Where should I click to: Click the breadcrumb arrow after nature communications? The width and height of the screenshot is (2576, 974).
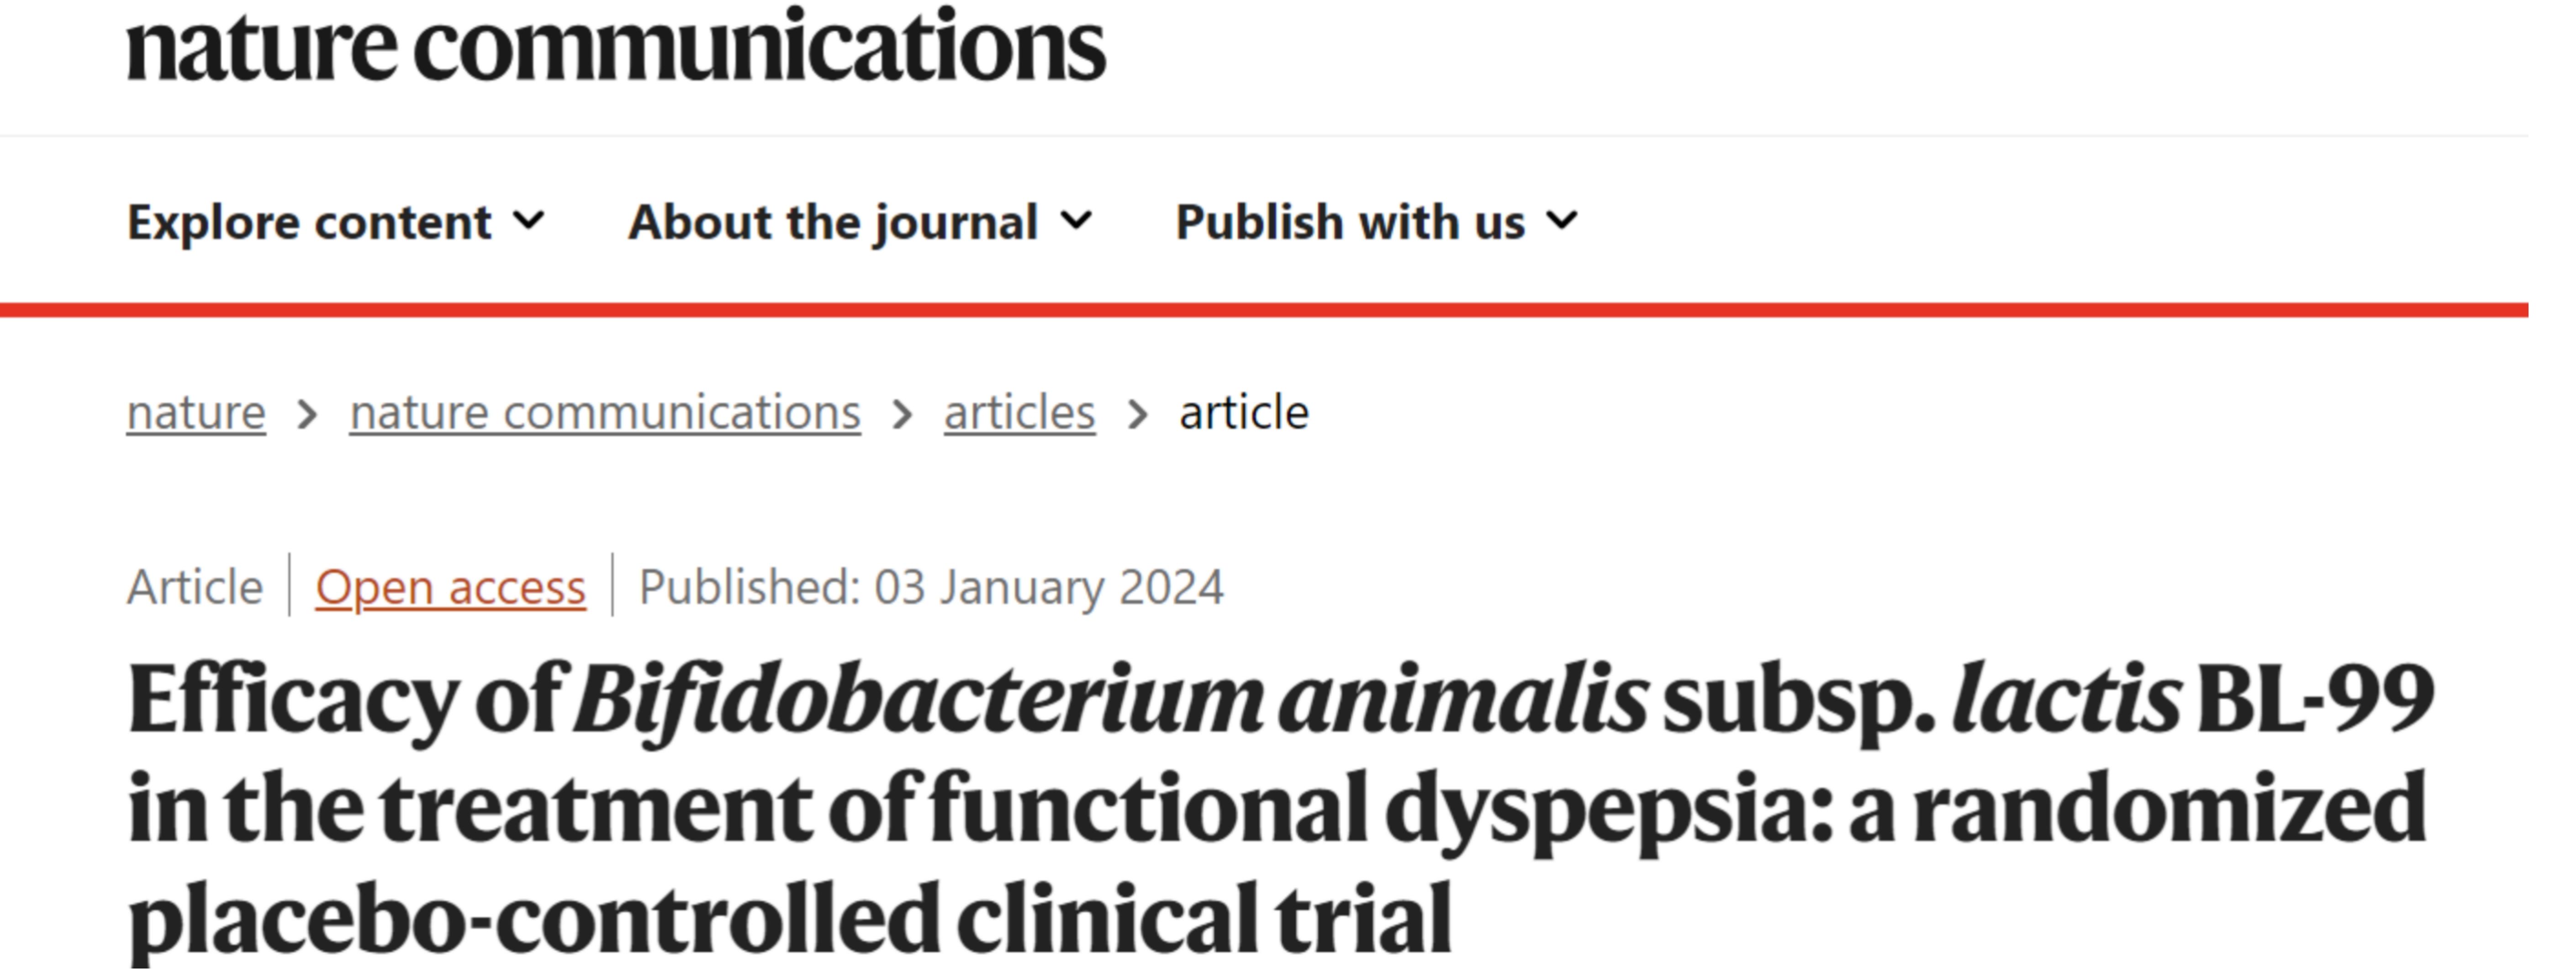pos(902,414)
